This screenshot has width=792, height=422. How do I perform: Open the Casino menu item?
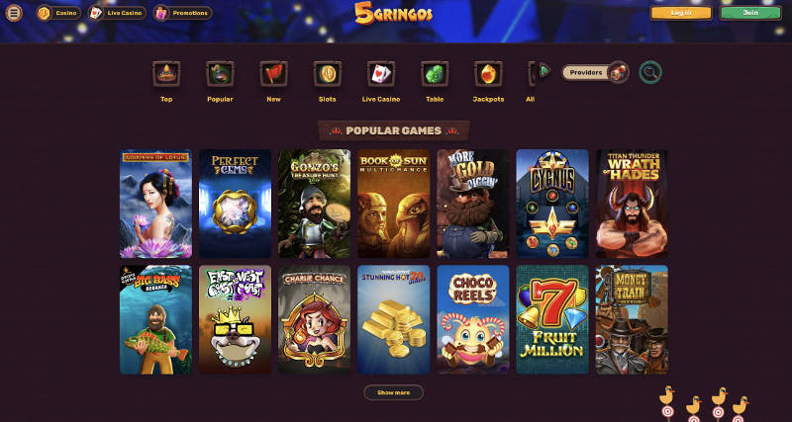(58, 13)
